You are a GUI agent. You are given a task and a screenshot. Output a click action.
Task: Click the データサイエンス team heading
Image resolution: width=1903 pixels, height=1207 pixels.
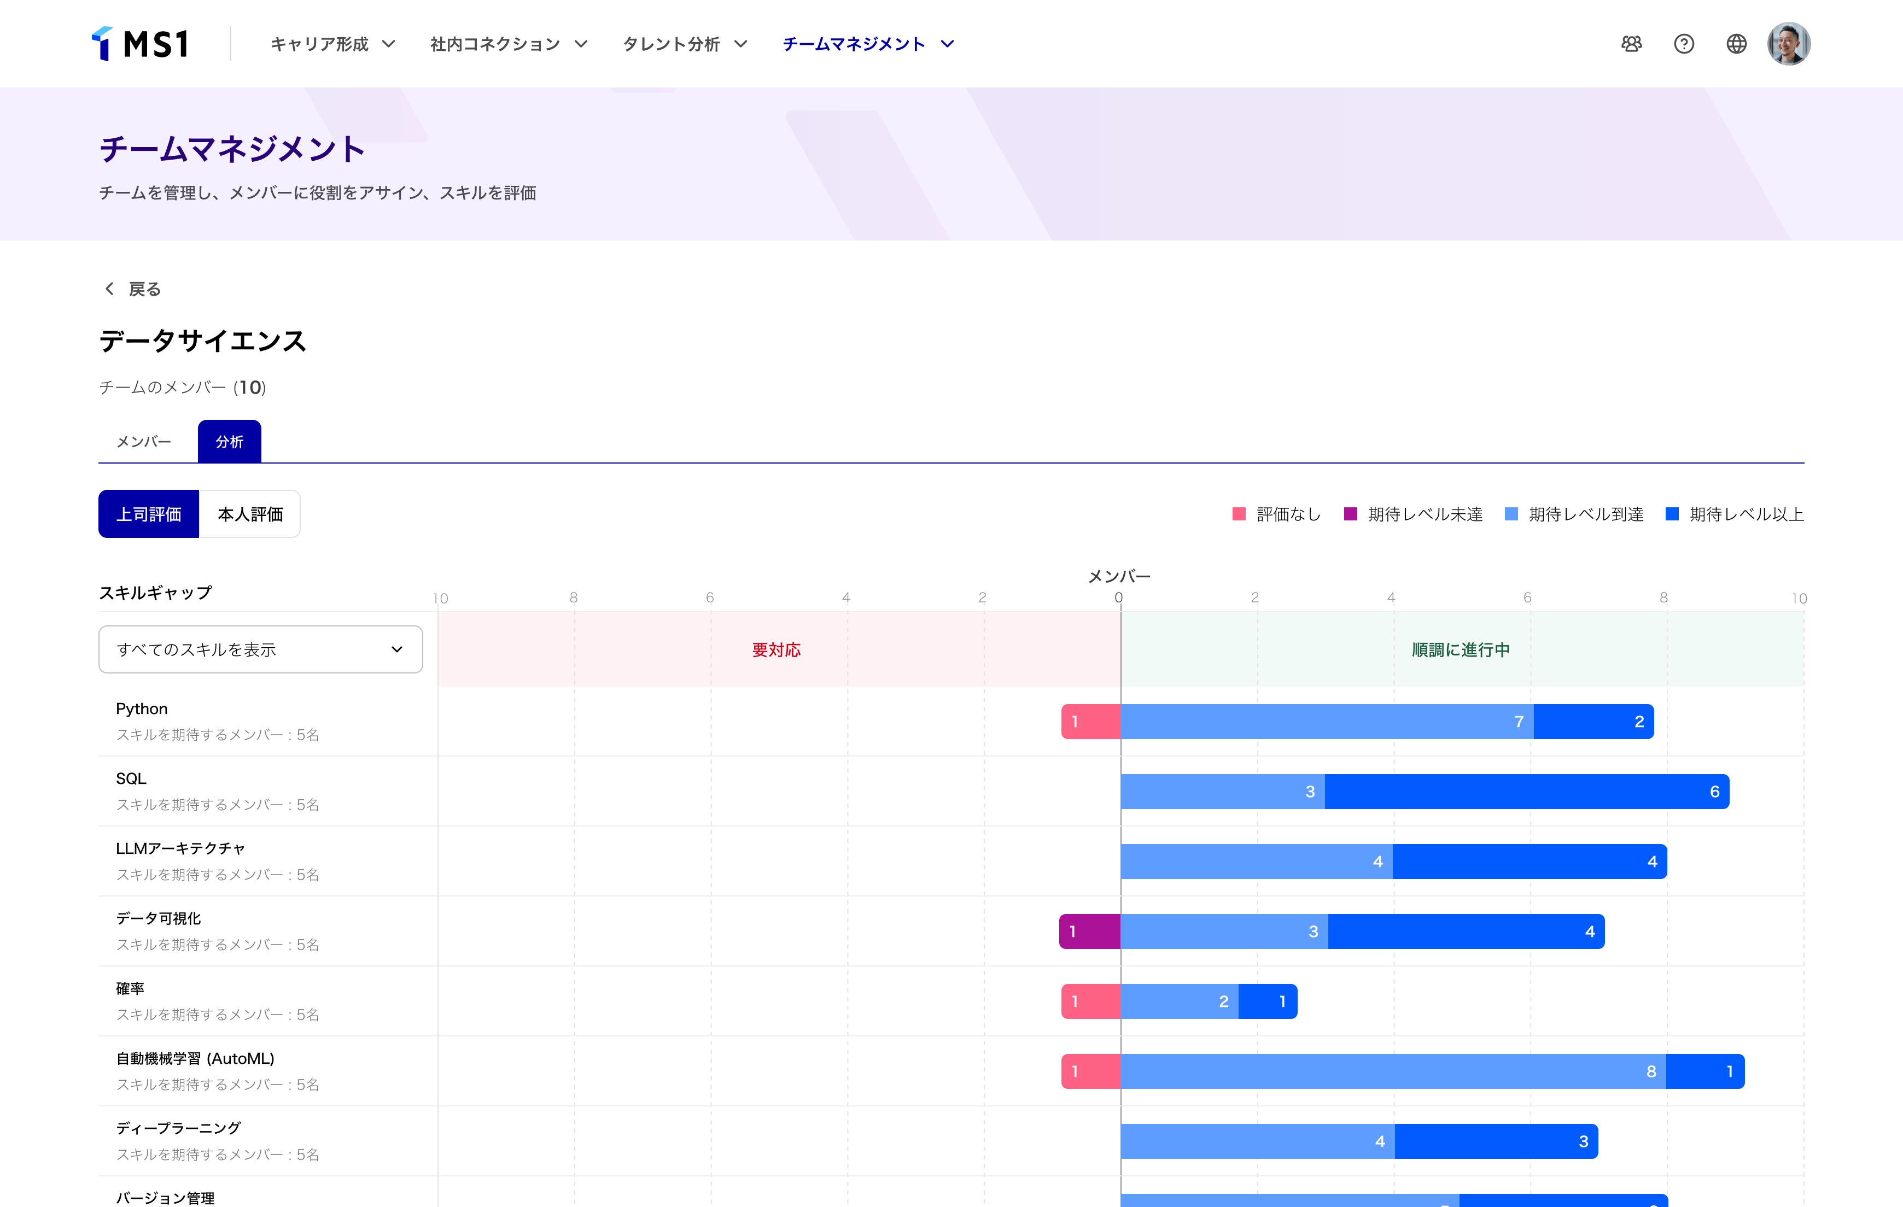click(x=202, y=341)
